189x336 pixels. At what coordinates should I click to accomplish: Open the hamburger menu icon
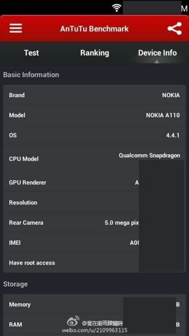[x=15, y=28]
